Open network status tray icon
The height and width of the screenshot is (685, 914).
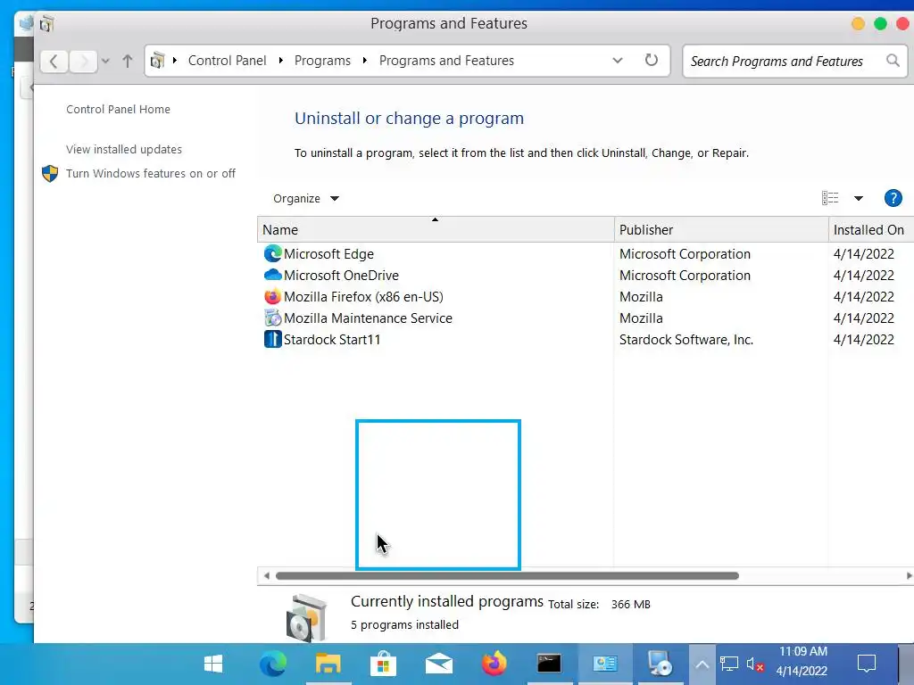click(728, 664)
